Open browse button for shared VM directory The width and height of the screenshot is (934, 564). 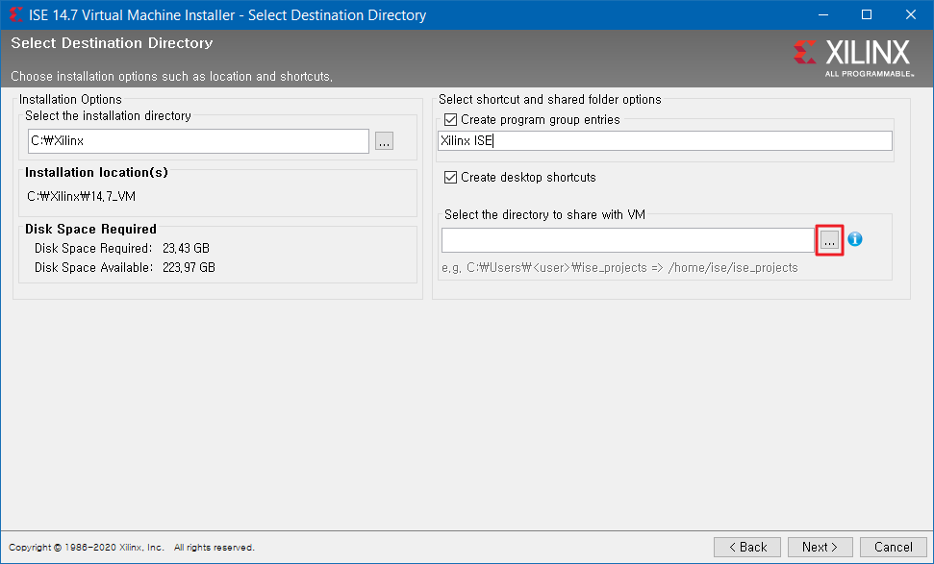pyautogui.click(x=830, y=240)
